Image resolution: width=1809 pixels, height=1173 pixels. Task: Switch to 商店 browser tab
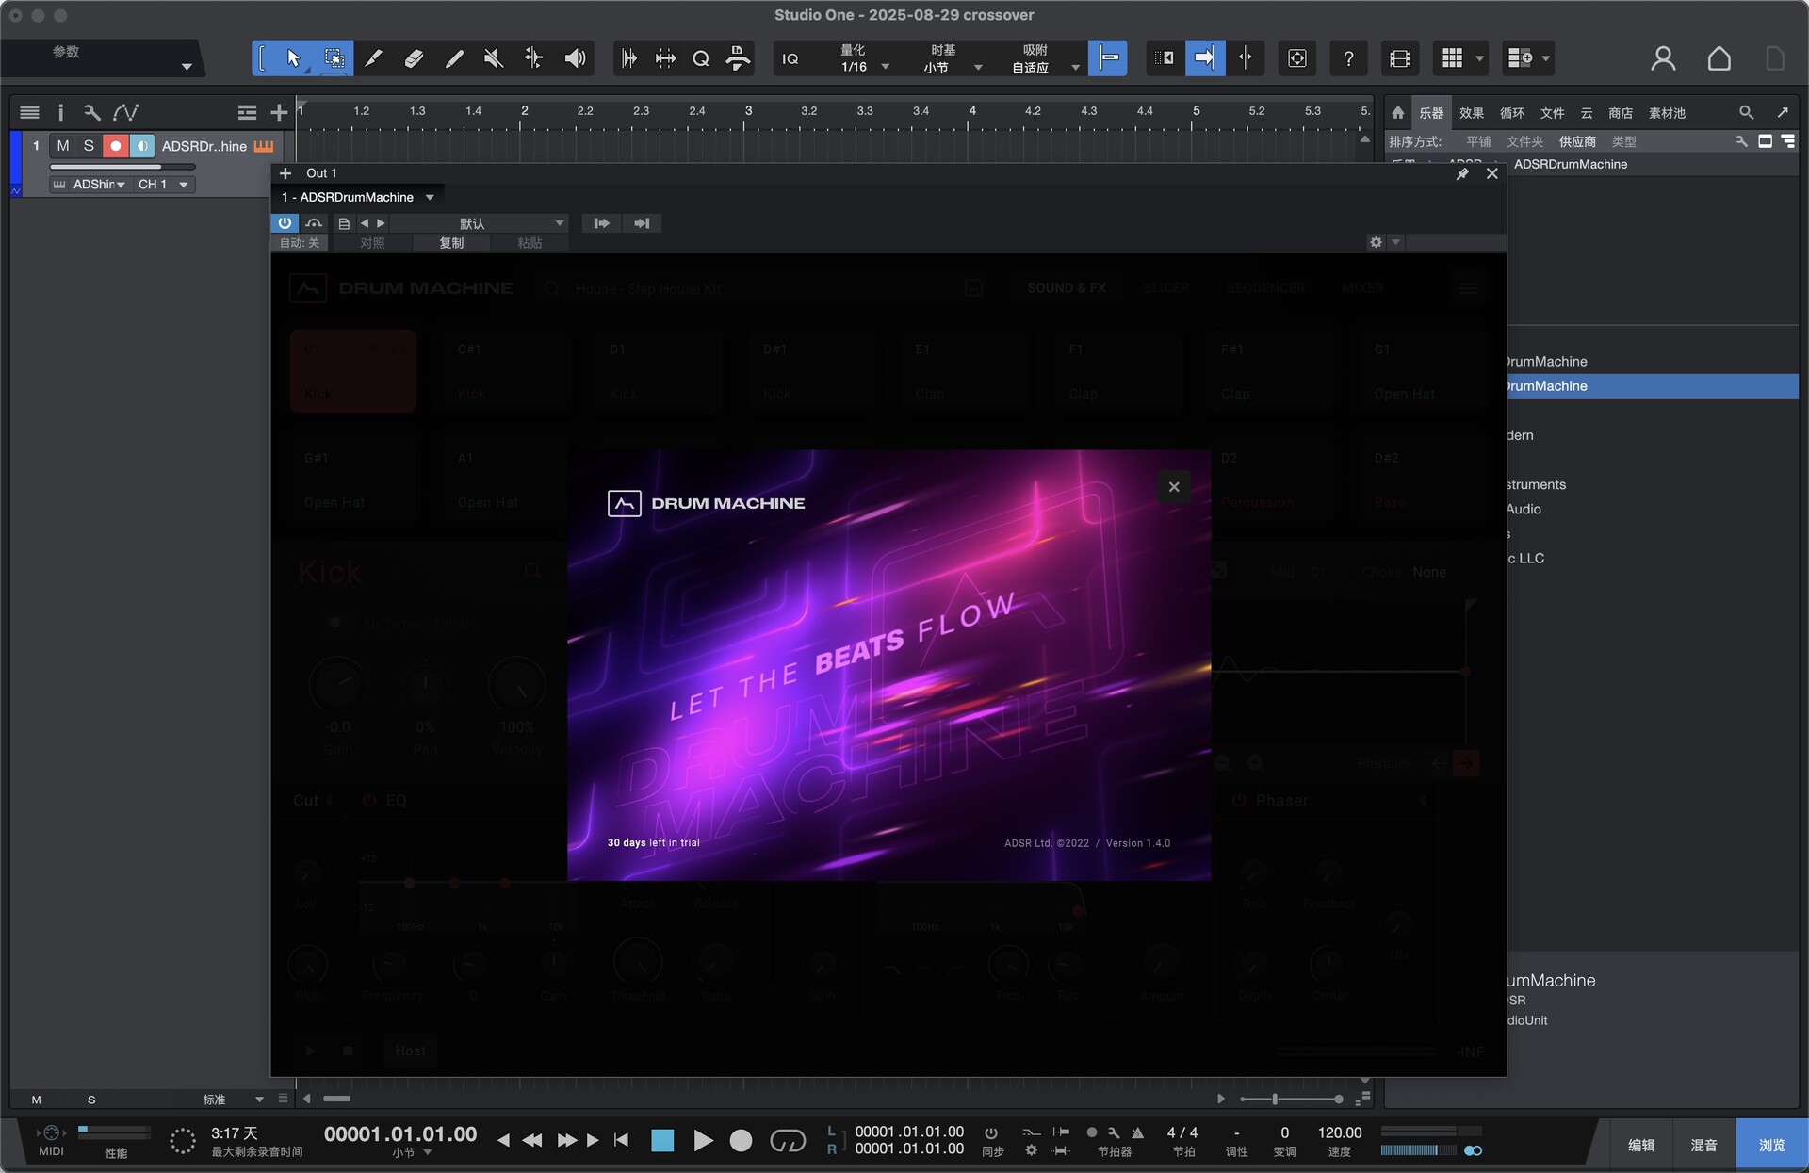pyautogui.click(x=1621, y=113)
